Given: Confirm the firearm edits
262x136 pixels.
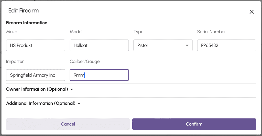Looking at the screenshot, I should click(194, 124).
